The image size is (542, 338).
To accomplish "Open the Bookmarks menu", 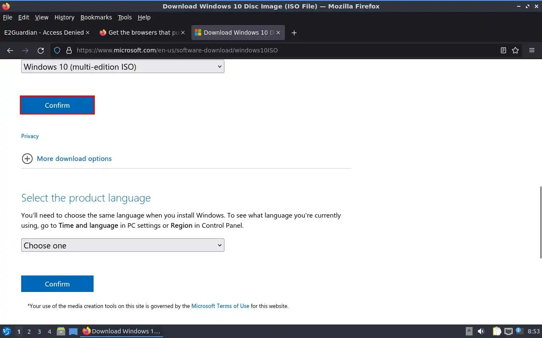I will (96, 17).
